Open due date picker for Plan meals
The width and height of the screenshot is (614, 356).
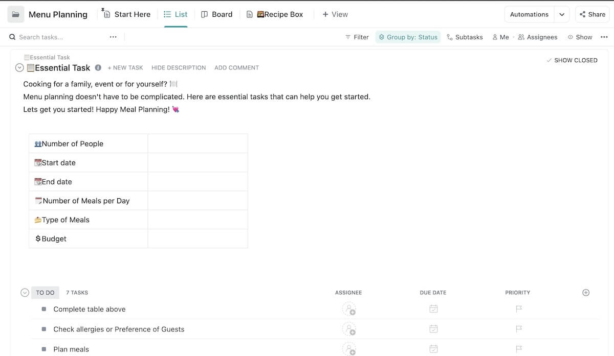433,349
